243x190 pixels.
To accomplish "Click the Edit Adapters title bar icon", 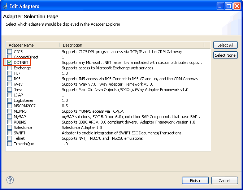I will point(5,6).
